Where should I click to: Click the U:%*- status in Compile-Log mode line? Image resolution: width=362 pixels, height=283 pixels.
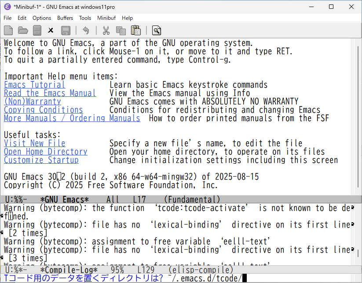pyautogui.click(x=16, y=270)
